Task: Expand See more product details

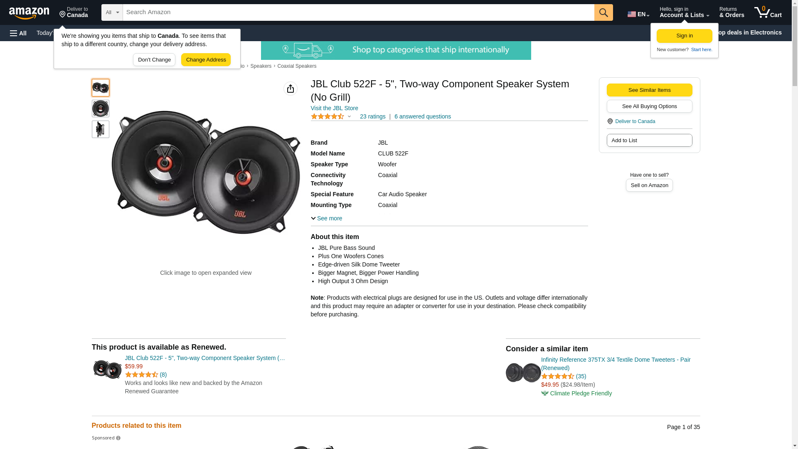Action: point(326,218)
